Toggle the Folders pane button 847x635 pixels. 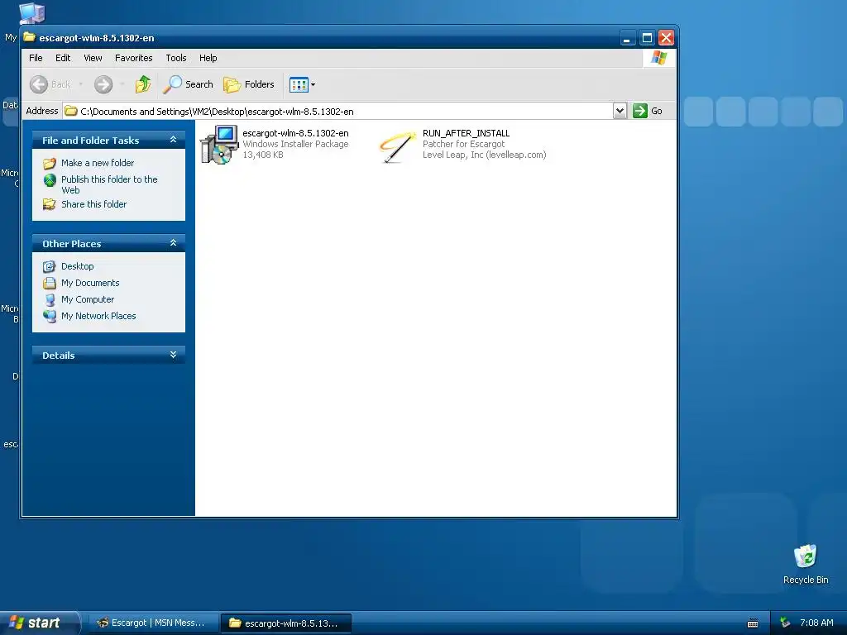point(249,84)
